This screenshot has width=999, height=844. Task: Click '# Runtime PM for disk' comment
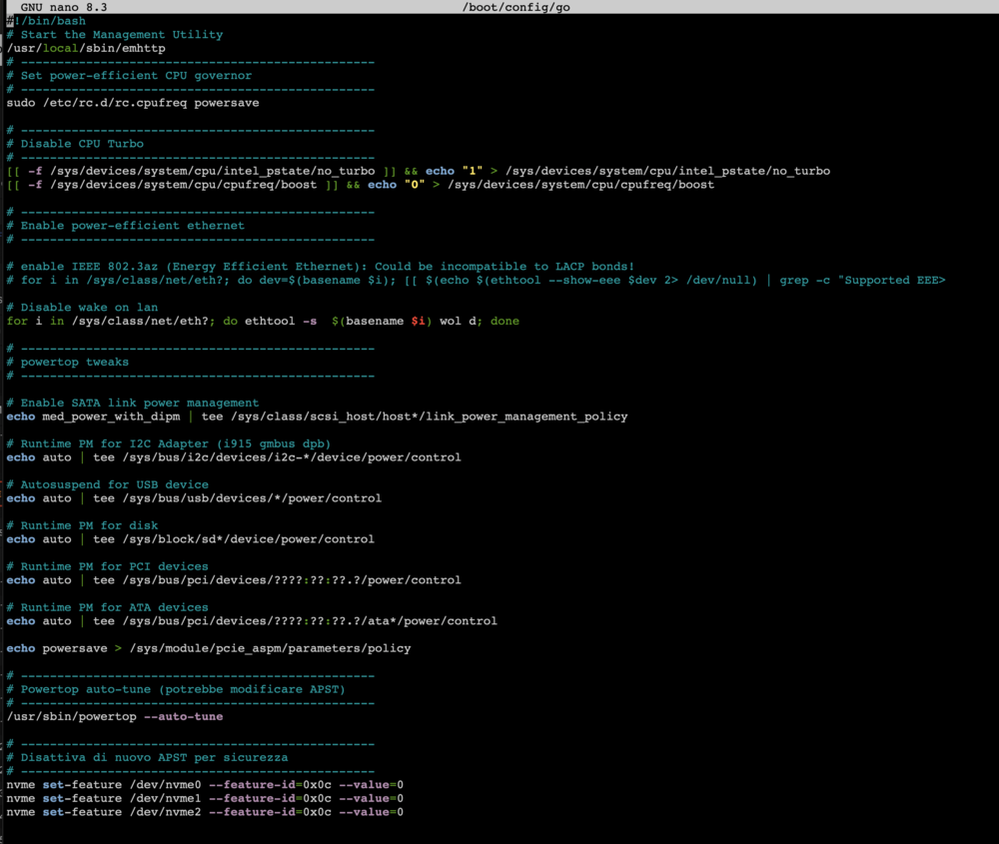pos(82,525)
